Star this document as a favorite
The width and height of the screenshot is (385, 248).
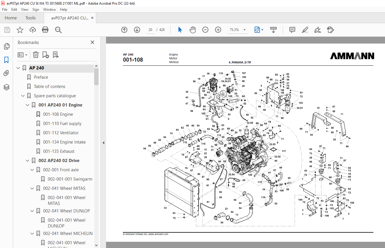[20, 30]
